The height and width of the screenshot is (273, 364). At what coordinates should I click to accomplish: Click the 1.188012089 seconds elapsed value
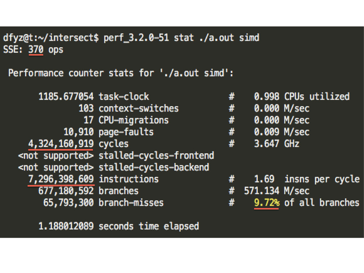click(66, 226)
